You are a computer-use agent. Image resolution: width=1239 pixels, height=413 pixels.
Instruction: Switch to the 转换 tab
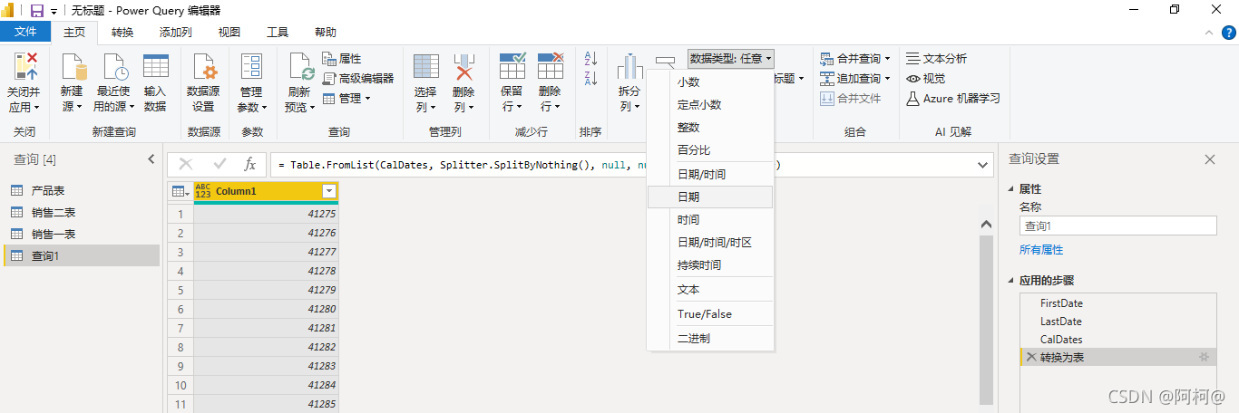(122, 33)
